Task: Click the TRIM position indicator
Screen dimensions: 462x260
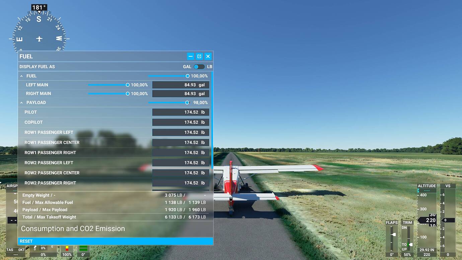Action: point(410,245)
